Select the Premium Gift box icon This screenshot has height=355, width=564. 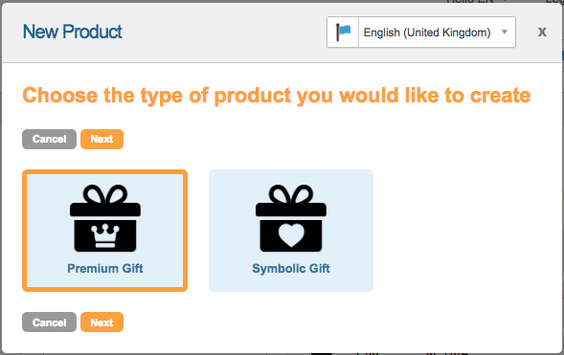pyautogui.click(x=105, y=218)
